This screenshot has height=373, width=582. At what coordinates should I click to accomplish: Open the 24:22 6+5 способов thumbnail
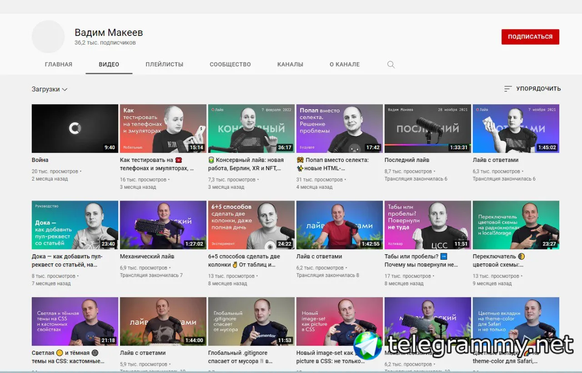coord(251,225)
